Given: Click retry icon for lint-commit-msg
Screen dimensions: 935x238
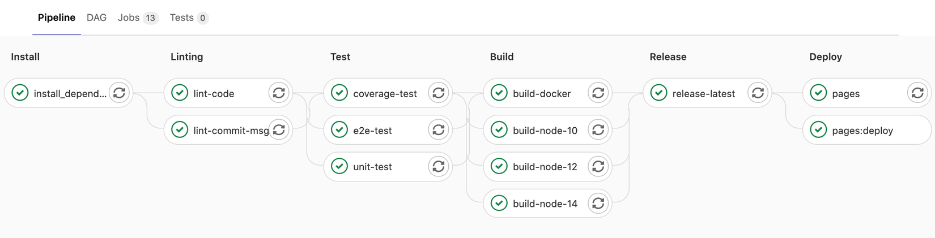Looking at the screenshot, I should tap(279, 130).
